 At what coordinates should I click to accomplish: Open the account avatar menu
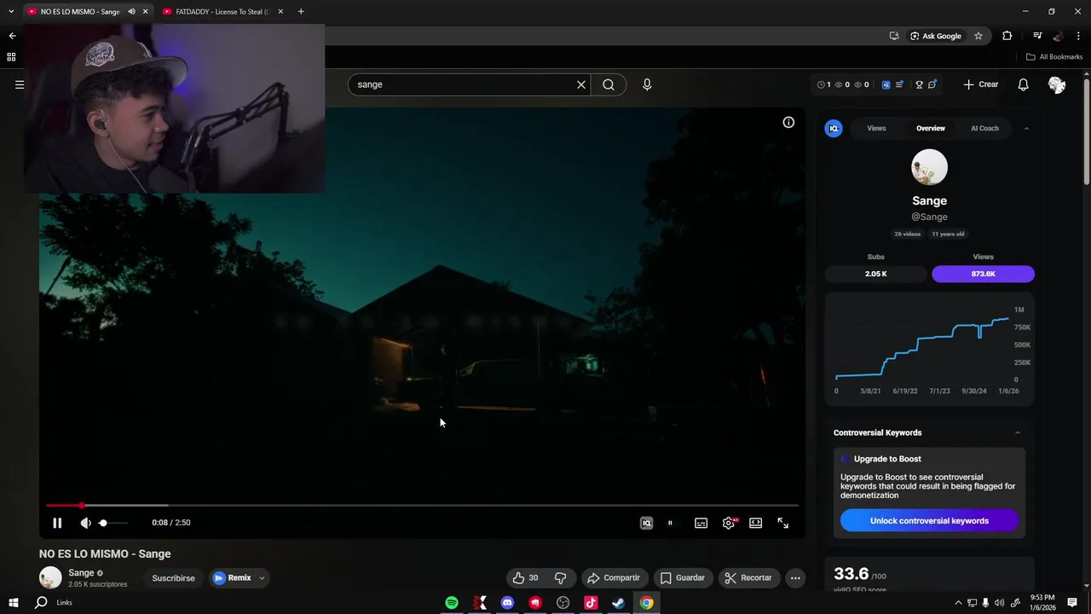pyautogui.click(x=1057, y=84)
